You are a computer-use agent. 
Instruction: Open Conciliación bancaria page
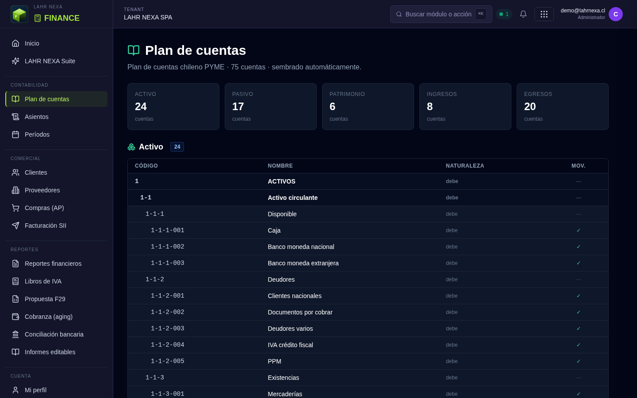point(56,334)
